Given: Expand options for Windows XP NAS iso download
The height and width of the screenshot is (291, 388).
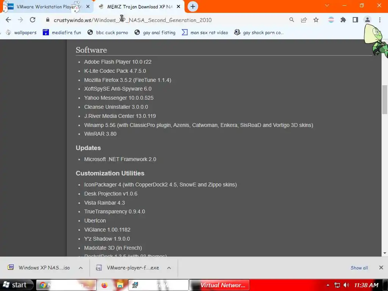Looking at the screenshot, I should pos(81,268).
